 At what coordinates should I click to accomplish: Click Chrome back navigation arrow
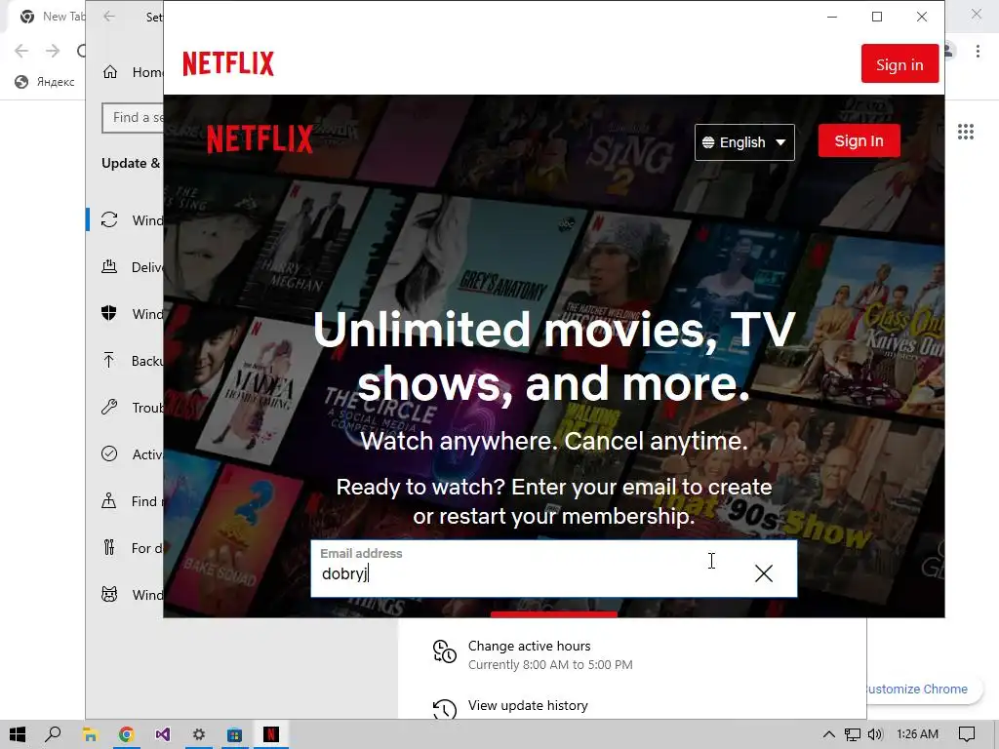pos(21,51)
